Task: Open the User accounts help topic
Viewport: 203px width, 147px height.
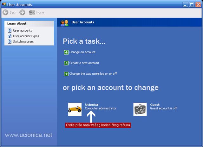Action: pyautogui.click(x=23, y=31)
